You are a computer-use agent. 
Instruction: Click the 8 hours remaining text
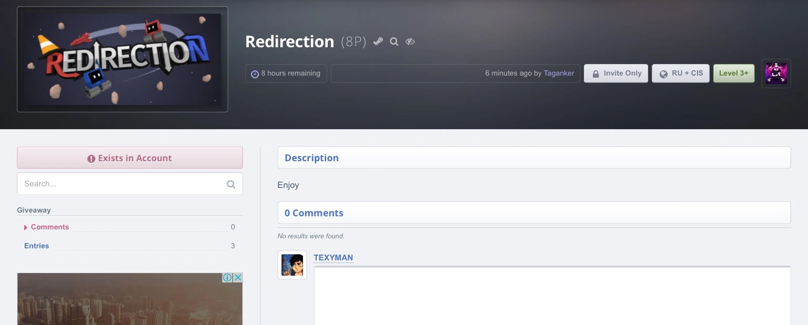click(291, 74)
